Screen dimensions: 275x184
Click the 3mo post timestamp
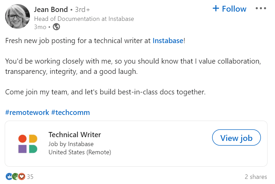tap(40, 27)
